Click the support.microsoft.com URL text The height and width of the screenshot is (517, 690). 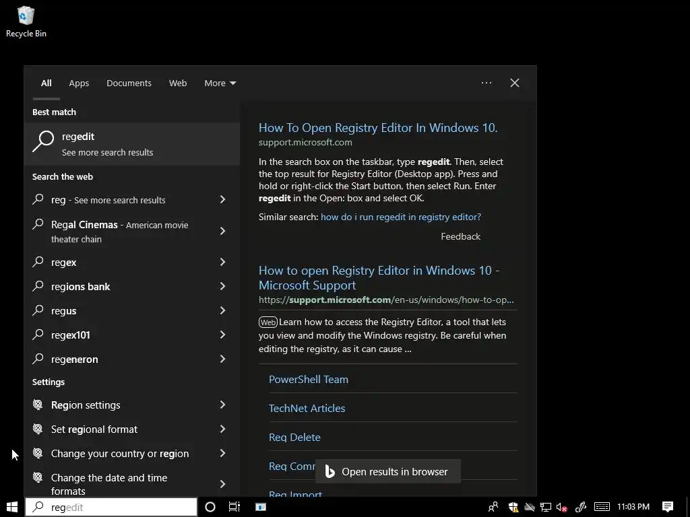[305, 143]
